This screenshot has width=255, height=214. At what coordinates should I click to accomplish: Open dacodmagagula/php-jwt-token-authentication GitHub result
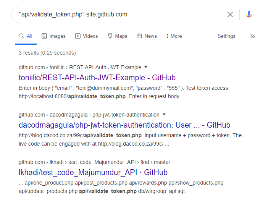pyautogui.click(x=124, y=125)
